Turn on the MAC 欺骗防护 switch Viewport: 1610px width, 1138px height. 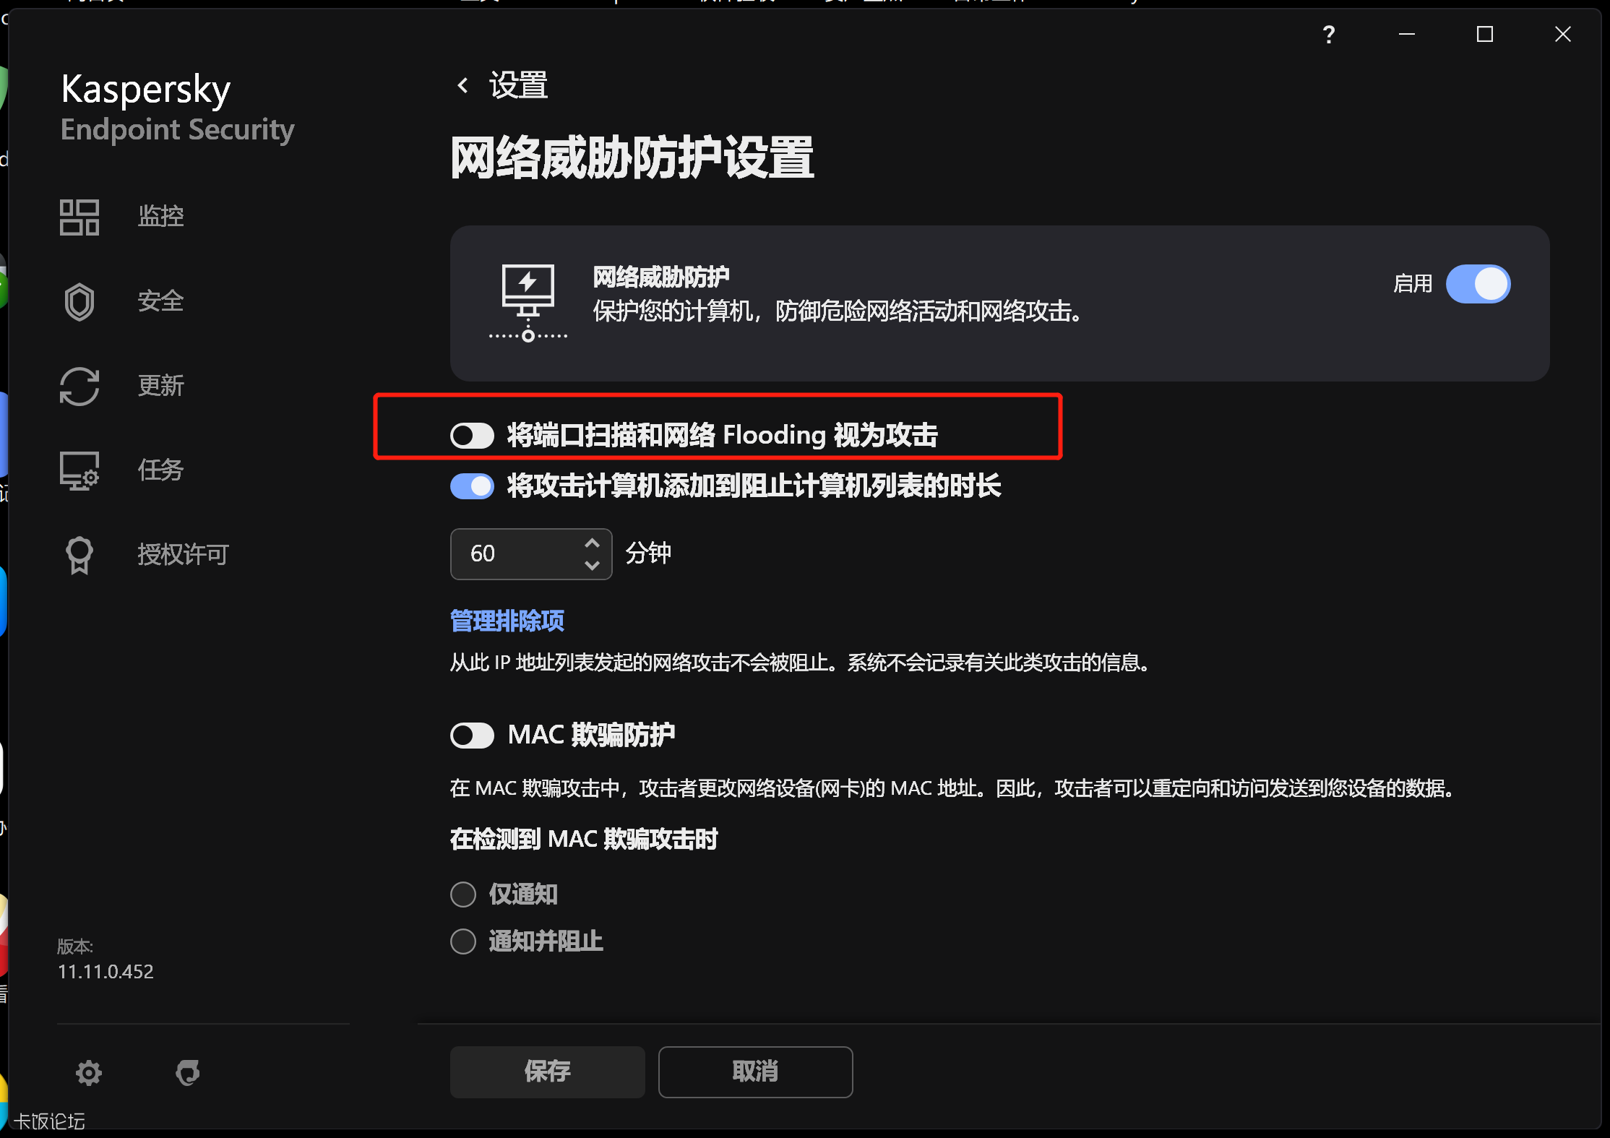tap(472, 736)
